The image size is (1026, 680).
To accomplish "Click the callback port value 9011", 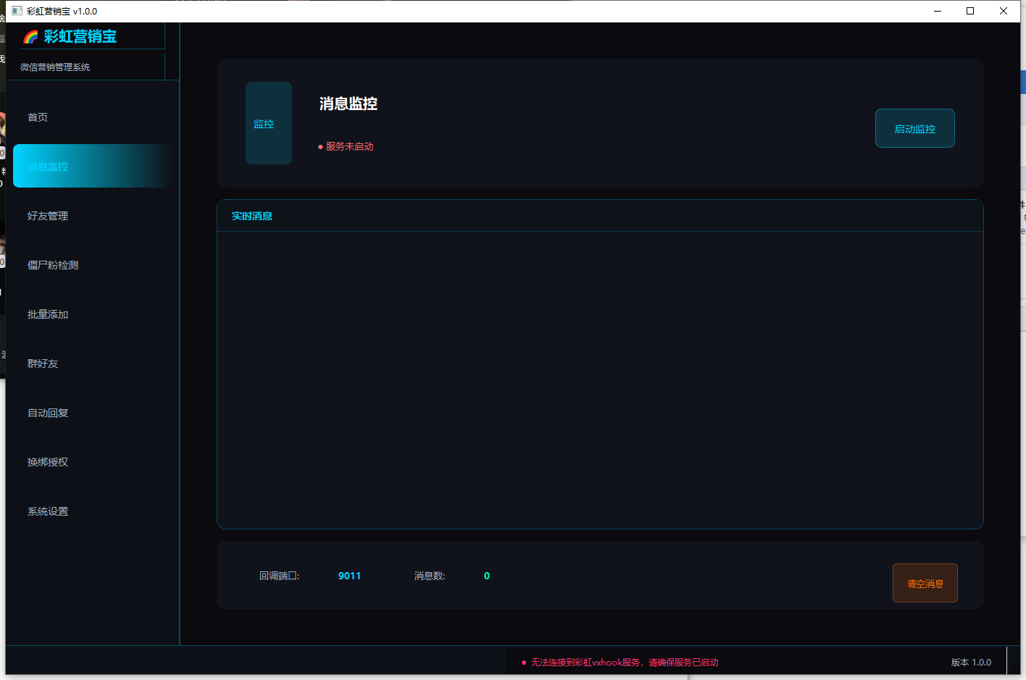I will tap(349, 576).
